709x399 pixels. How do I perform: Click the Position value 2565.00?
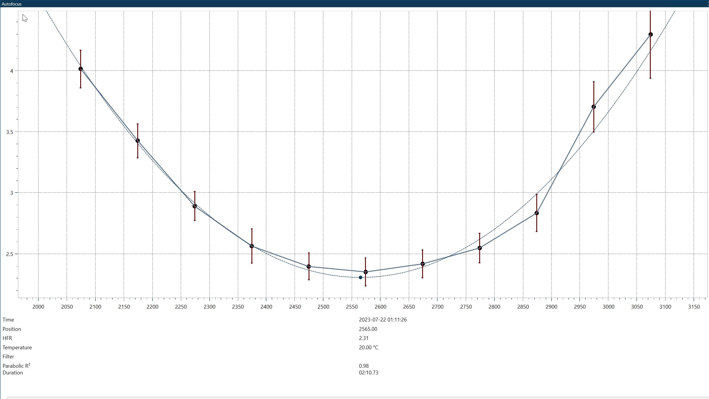[x=368, y=329]
